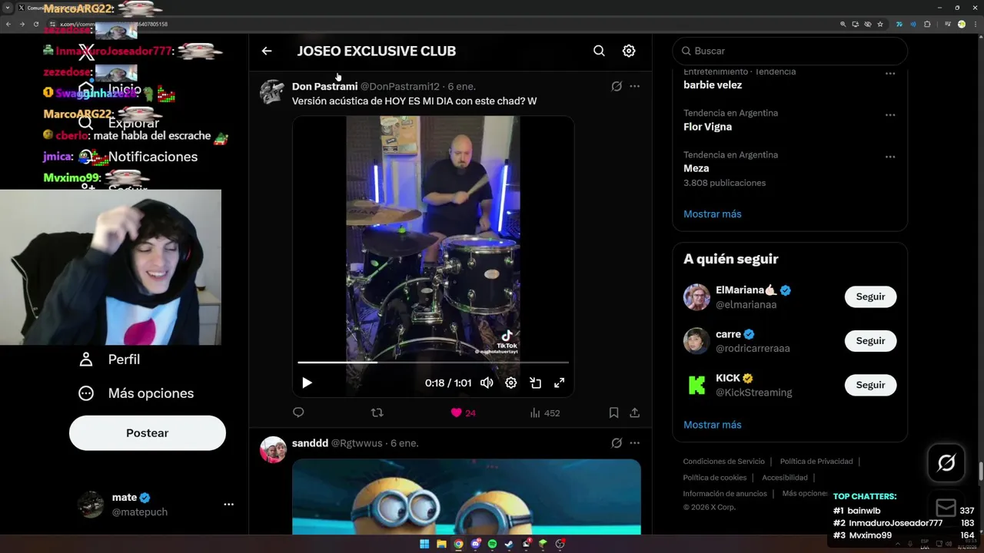Toggle picture-in-picture for the video
Viewport: 984px width, 553px height.
(x=535, y=382)
